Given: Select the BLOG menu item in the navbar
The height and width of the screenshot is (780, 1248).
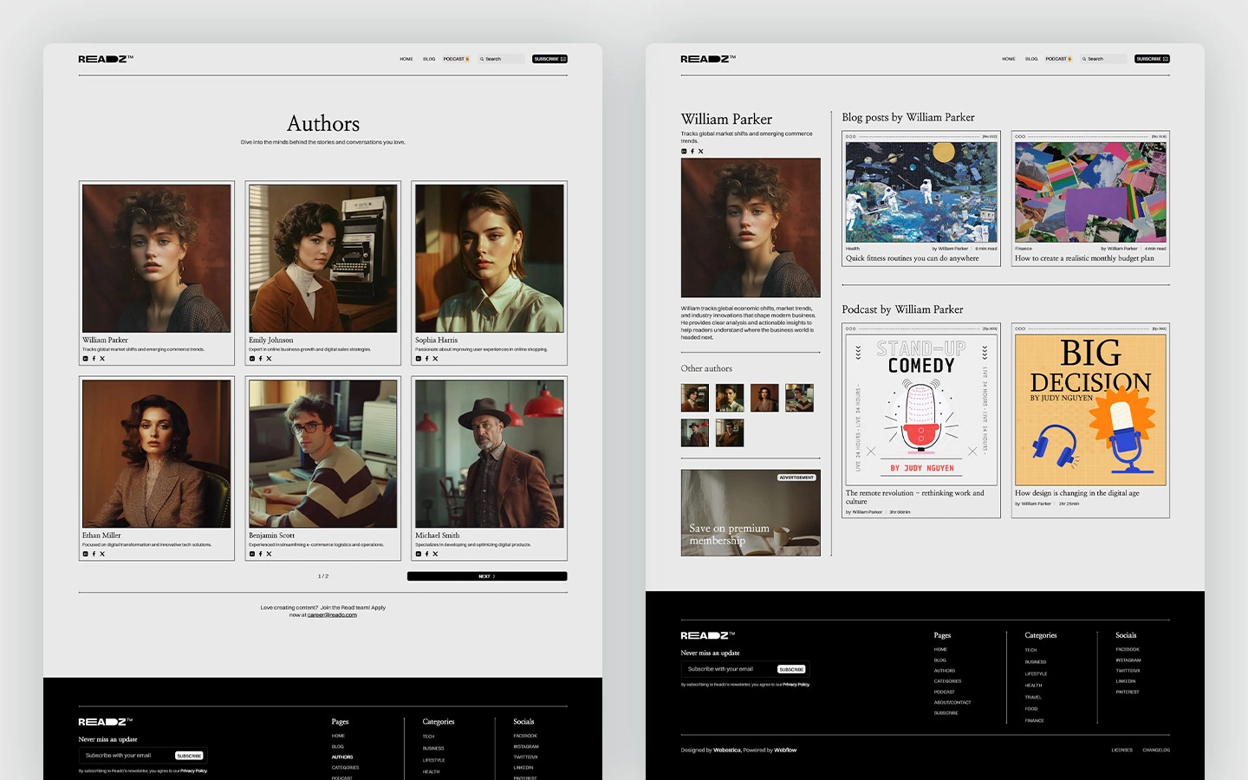Looking at the screenshot, I should click(x=429, y=59).
